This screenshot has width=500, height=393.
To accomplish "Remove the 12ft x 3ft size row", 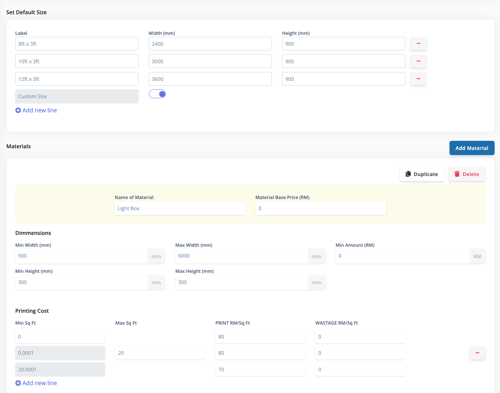I will [x=418, y=79].
